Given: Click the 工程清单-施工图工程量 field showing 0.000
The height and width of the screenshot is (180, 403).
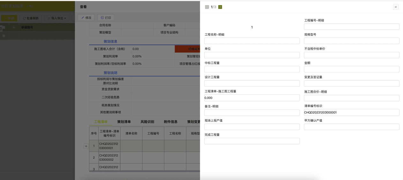Looking at the screenshot, I should (x=252, y=98).
